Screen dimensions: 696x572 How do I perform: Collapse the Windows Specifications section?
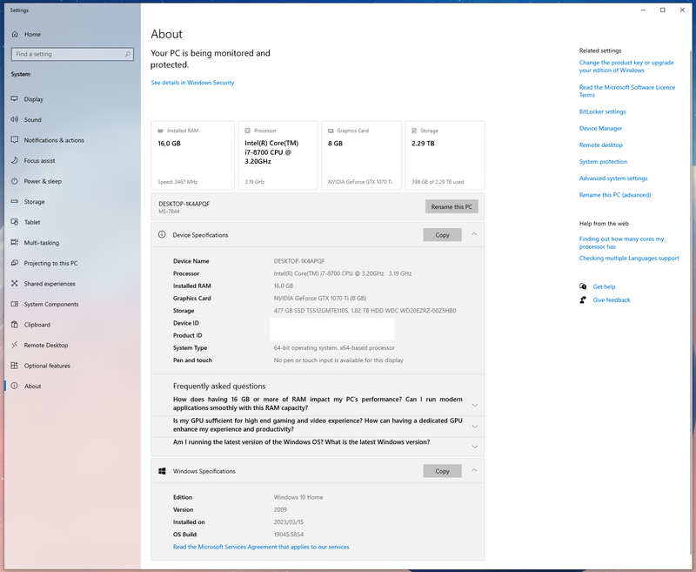click(x=474, y=470)
